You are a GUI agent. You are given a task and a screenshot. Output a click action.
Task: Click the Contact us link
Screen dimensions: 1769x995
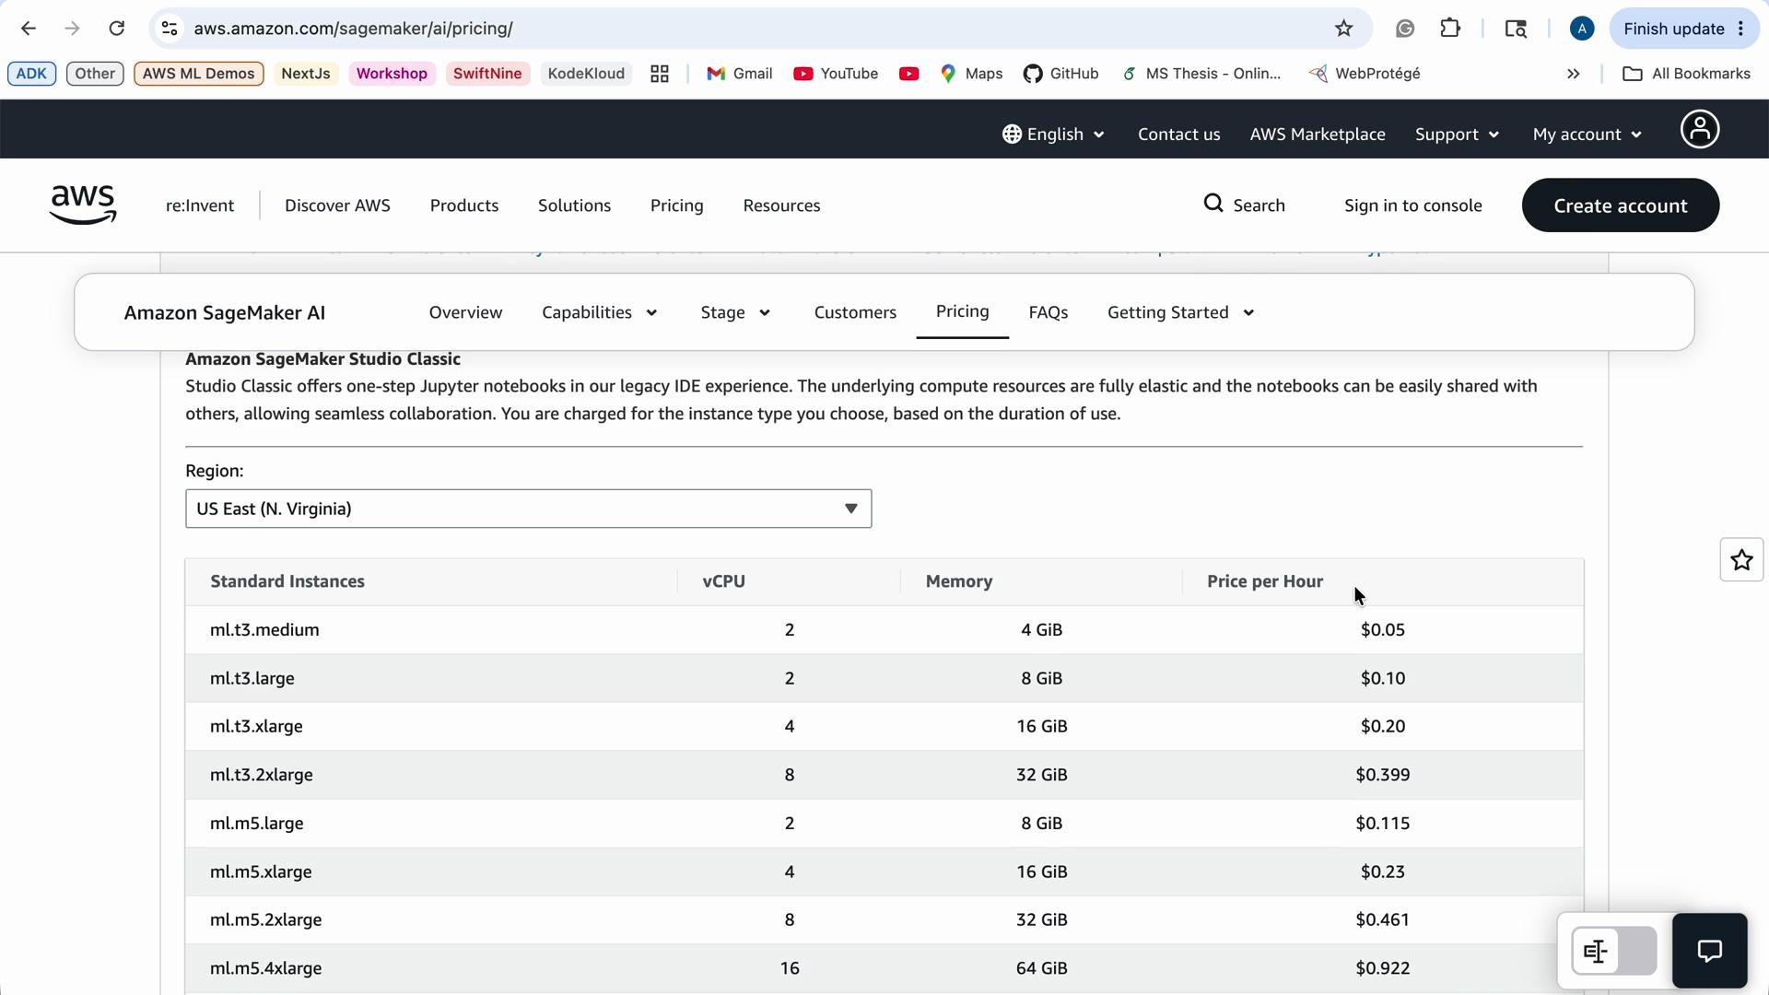click(1178, 135)
